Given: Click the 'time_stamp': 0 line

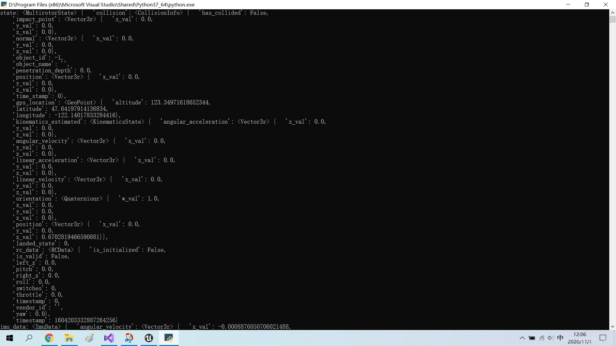Looking at the screenshot, I should (x=39, y=96).
